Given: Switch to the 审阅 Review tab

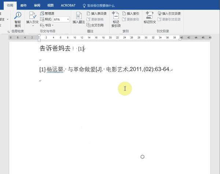Looking at the screenshot, I should [37, 6].
